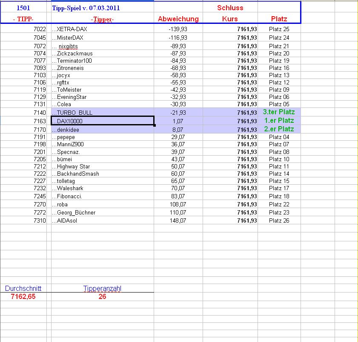Click the tip value 7310
This screenshot has height=342, width=358.
(23, 220)
